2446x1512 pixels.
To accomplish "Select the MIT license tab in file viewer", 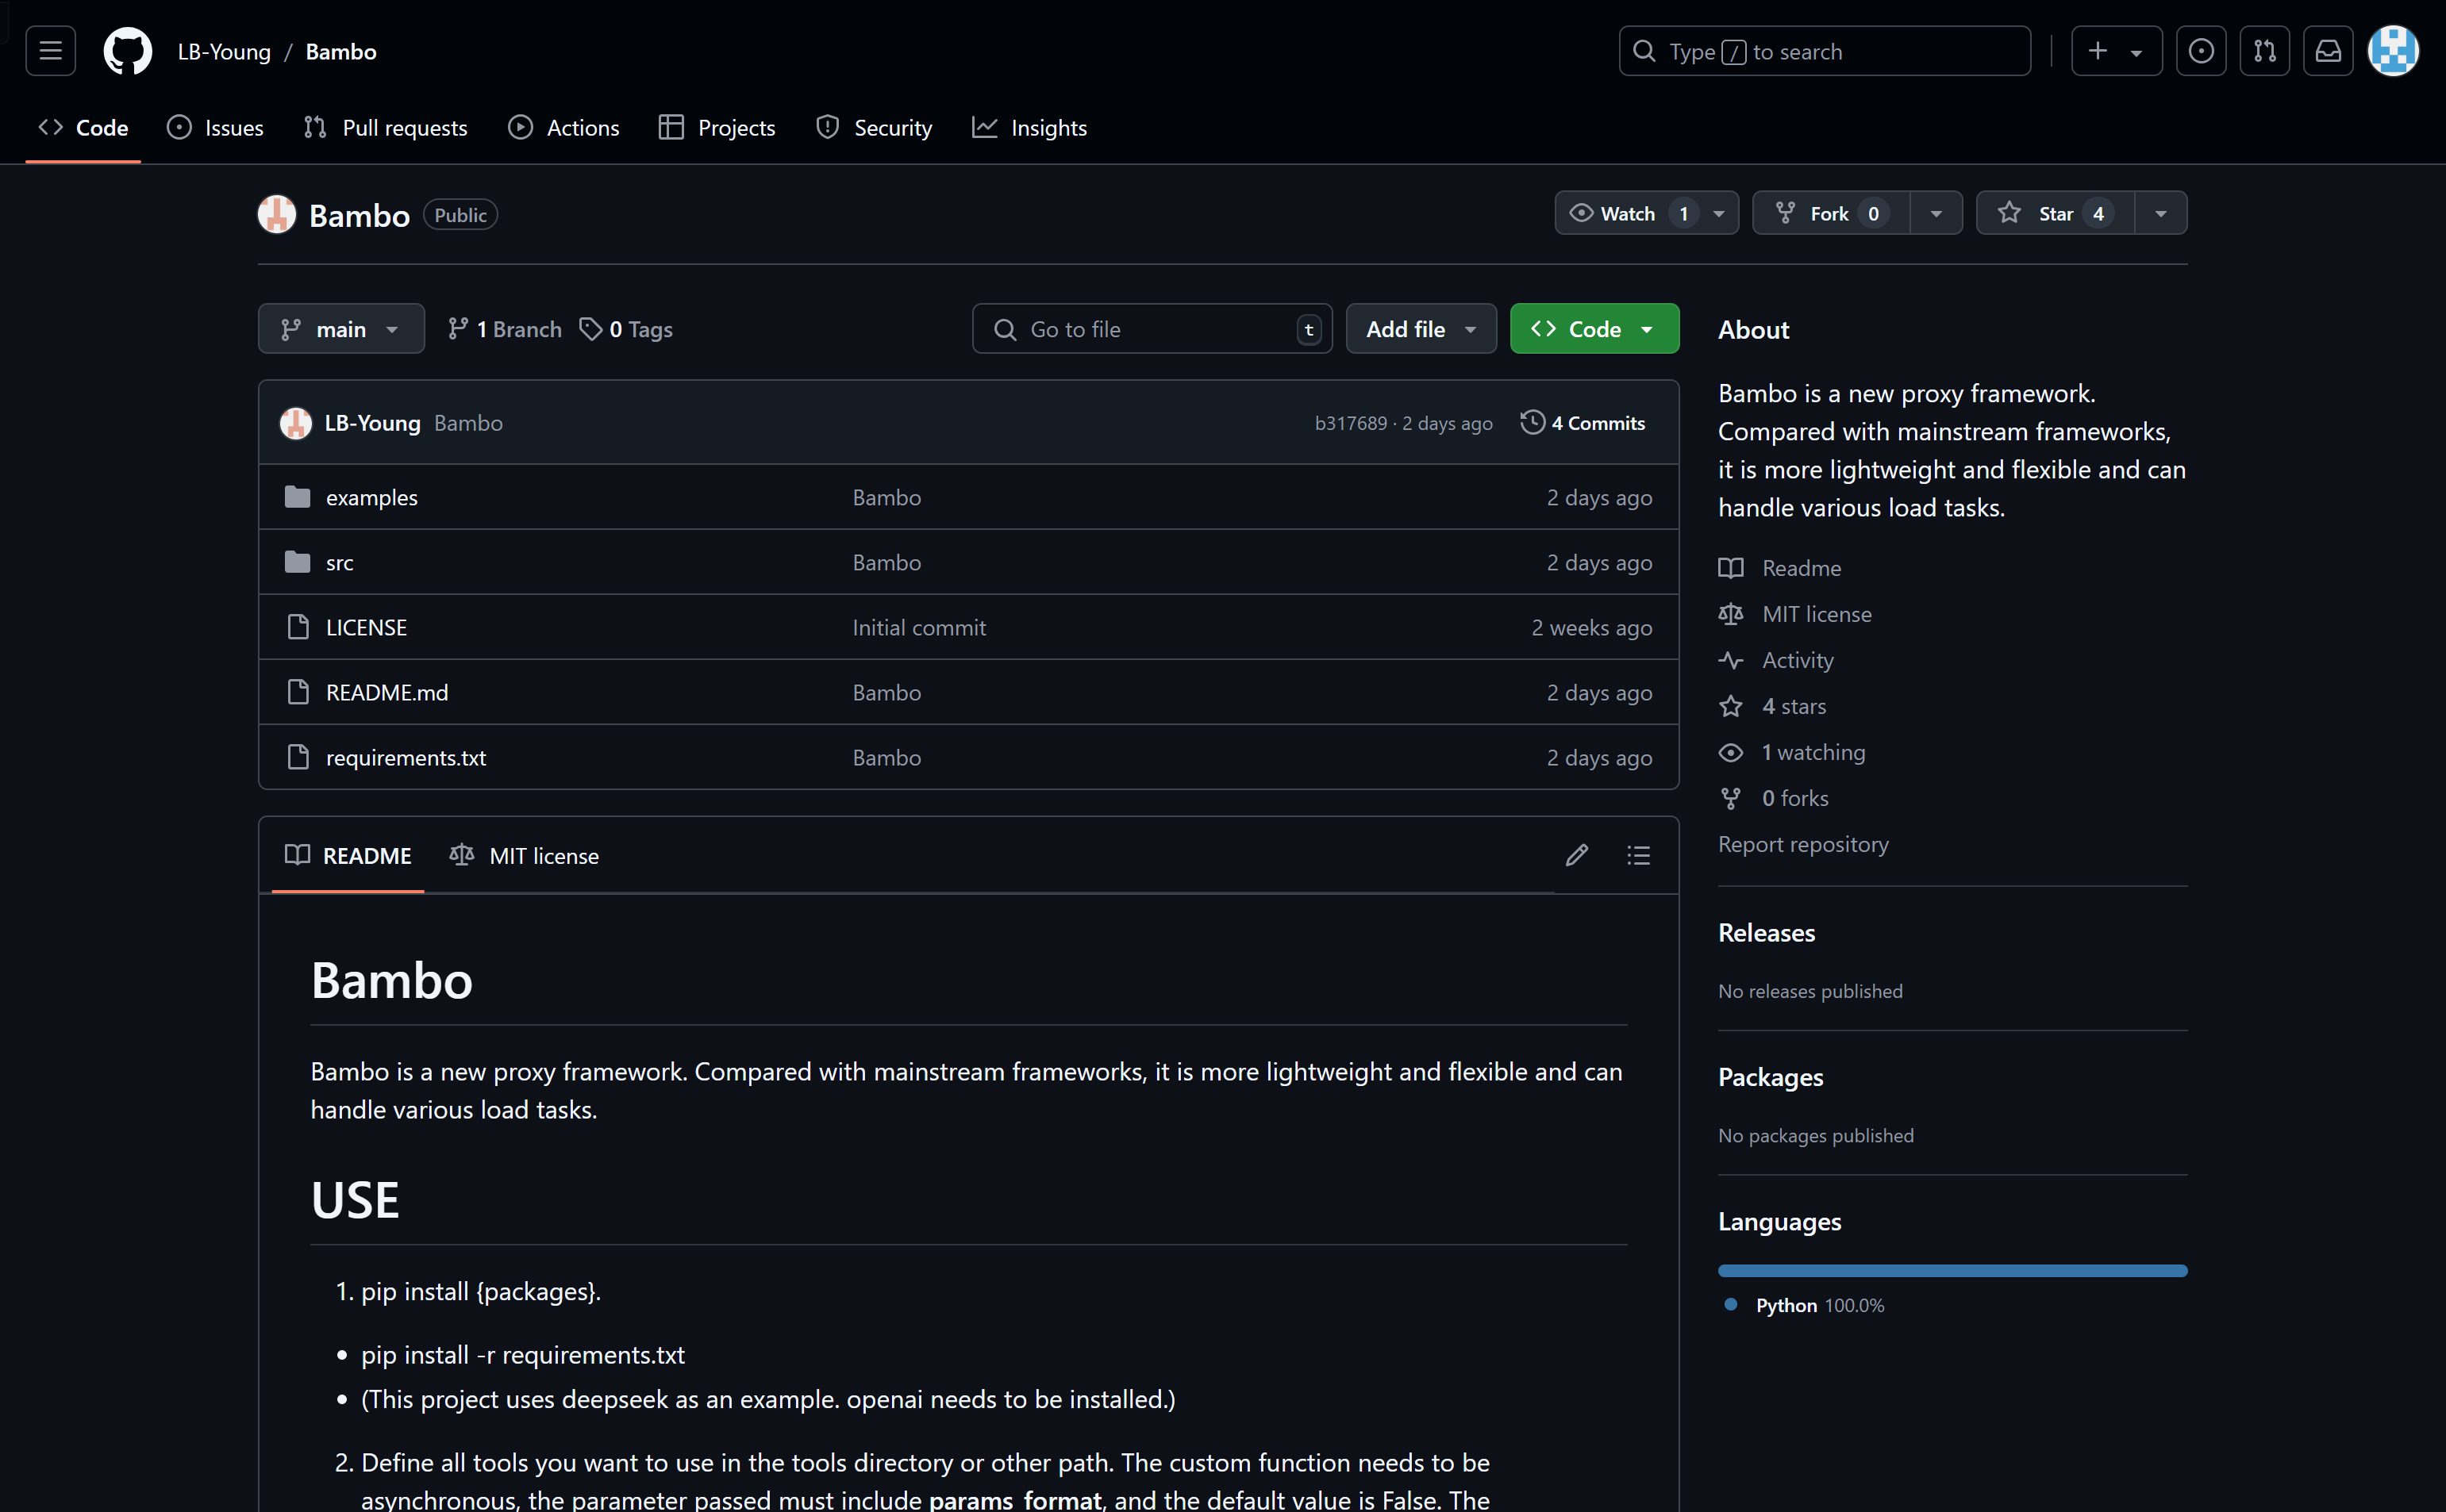I will [525, 855].
